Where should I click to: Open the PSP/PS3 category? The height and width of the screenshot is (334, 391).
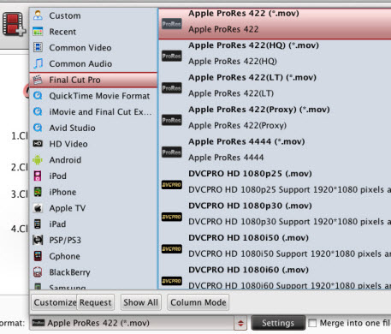93,240
